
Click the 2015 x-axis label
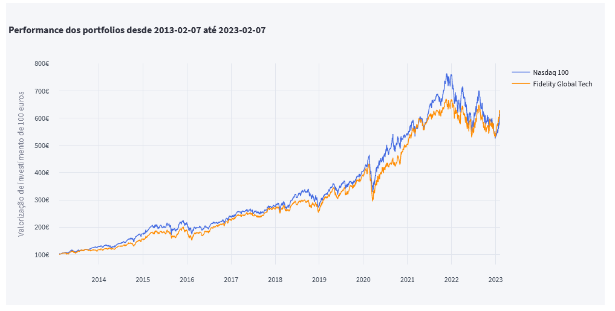(143, 280)
